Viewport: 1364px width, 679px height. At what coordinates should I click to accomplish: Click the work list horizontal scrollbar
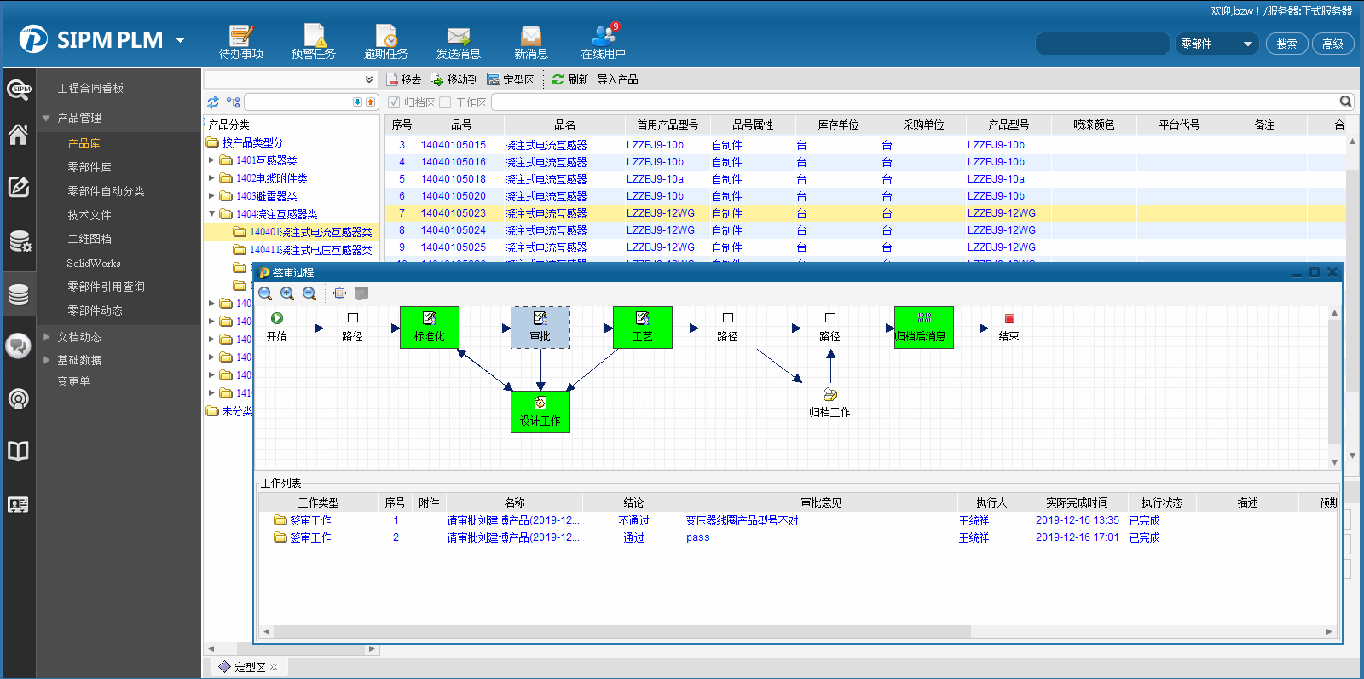tap(622, 632)
